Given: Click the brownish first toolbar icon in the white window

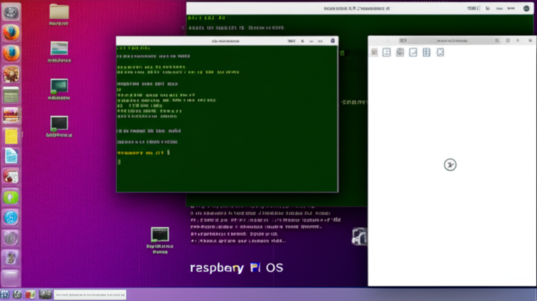Looking at the screenshot, I should click(374, 52).
